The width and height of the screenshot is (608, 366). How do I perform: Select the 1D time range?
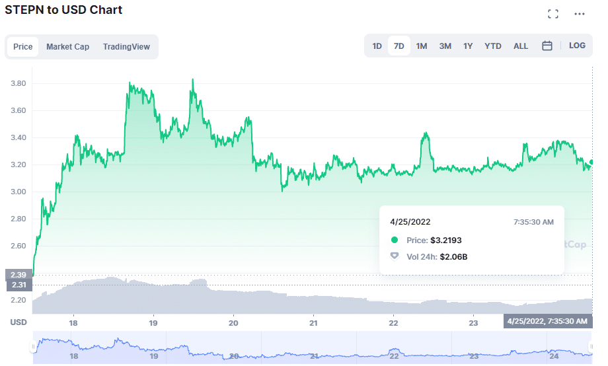click(377, 46)
